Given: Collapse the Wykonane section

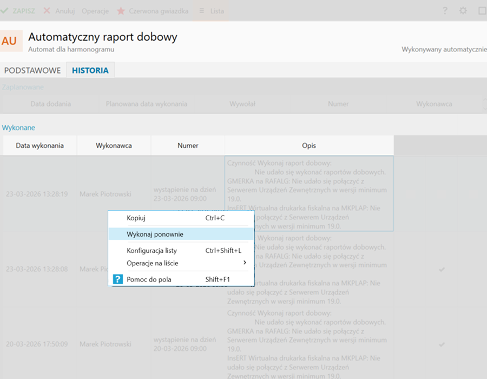Looking at the screenshot, I should [x=18, y=127].
